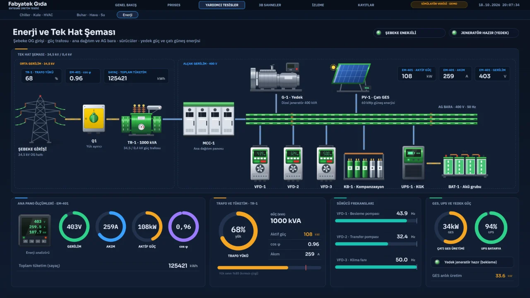Click the Simülatör Verisi Demo badge
The height and width of the screenshot is (298, 530).
pos(439,5)
